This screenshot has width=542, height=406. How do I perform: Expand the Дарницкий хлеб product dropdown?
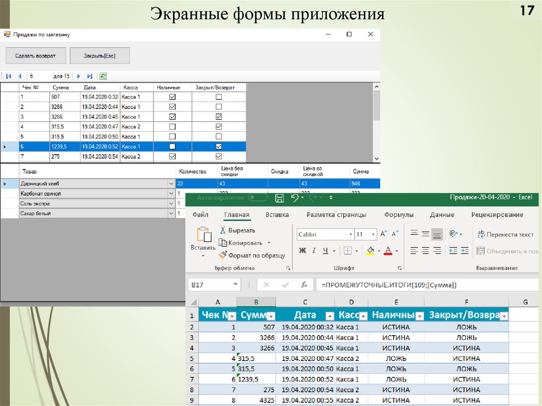tap(170, 184)
